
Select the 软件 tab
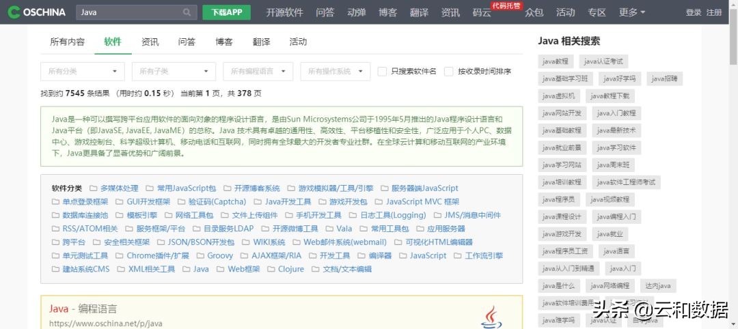coord(113,42)
